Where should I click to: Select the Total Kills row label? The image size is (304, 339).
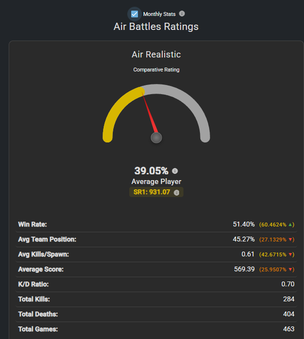[x=34, y=299]
